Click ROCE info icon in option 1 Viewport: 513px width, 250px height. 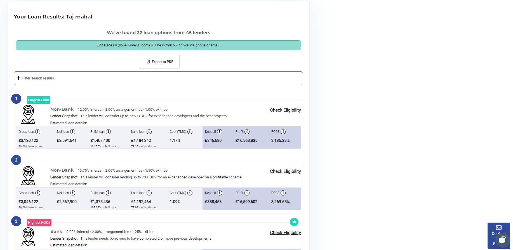pos(283,132)
